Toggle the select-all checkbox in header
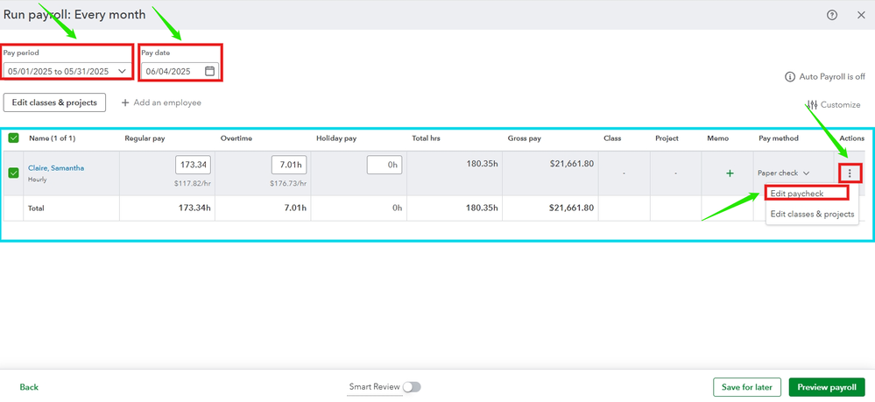Screen dimensions: 875x402 click(13, 138)
